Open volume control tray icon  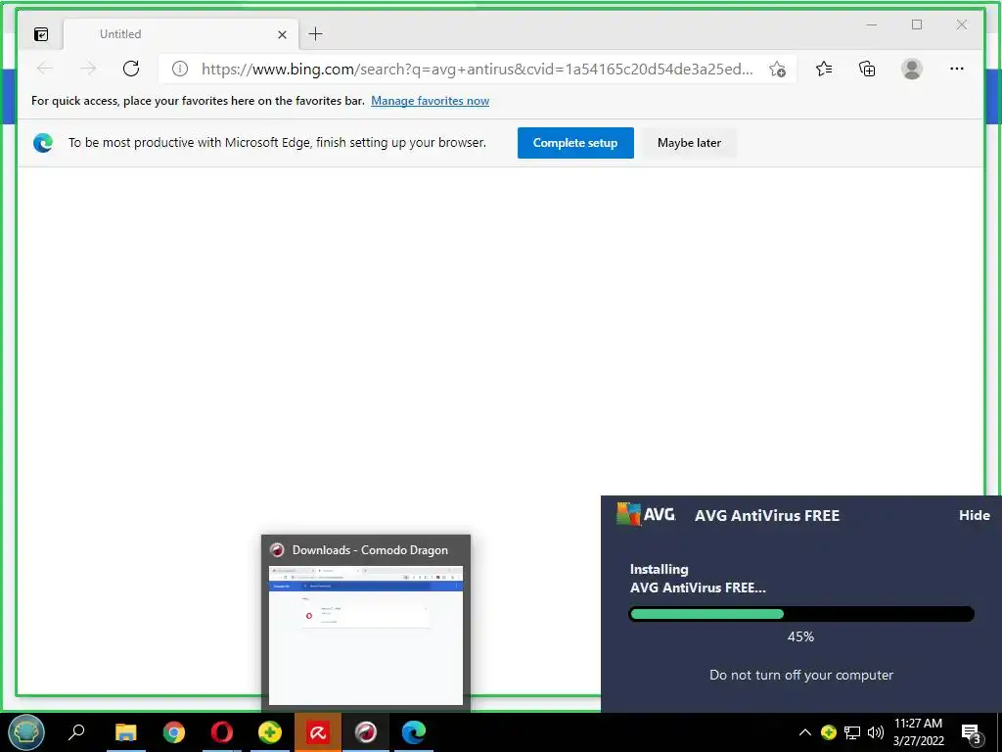[876, 732]
